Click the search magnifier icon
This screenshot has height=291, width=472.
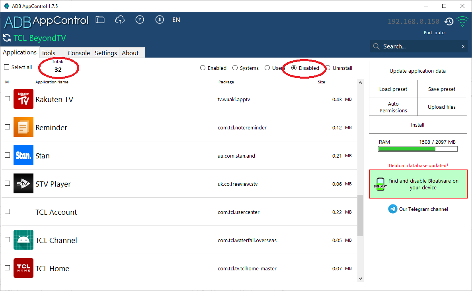point(376,46)
